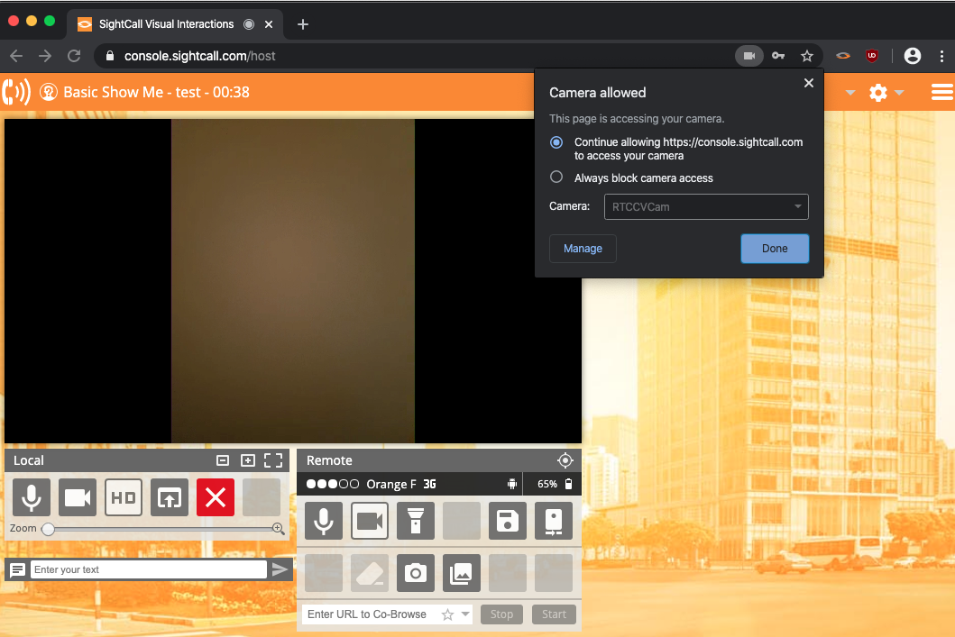Click the SightCall phone signal logo
This screenshot has width=955, height=637.
click(x=16, y=92)
